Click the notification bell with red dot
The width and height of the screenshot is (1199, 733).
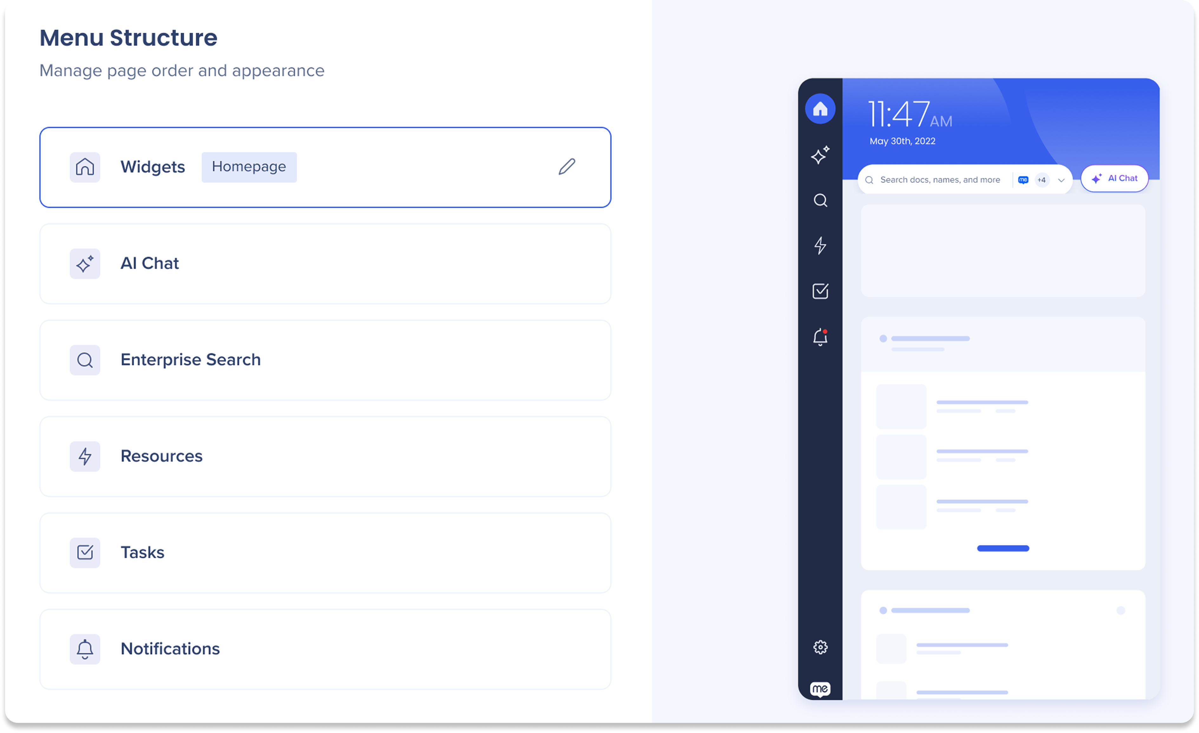820,337
